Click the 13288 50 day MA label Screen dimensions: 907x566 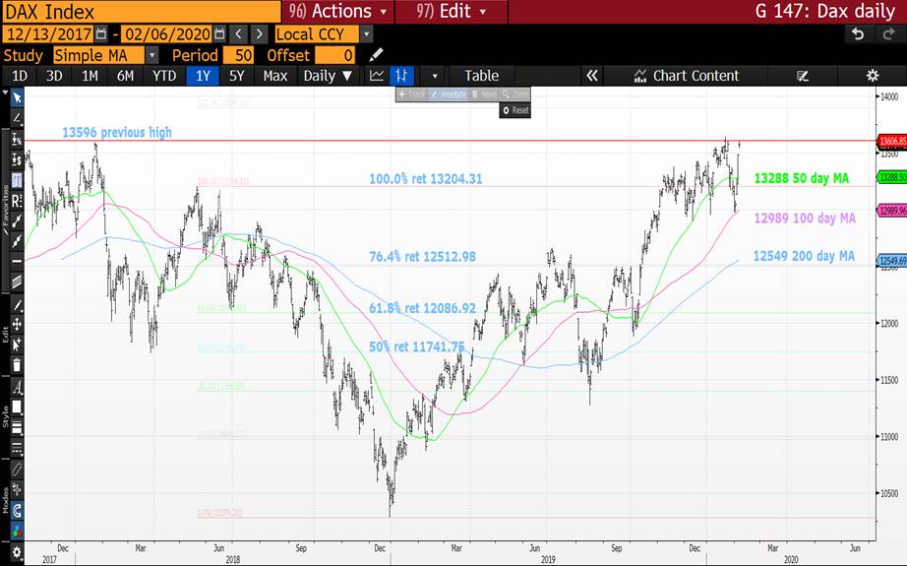pos(801,178)
